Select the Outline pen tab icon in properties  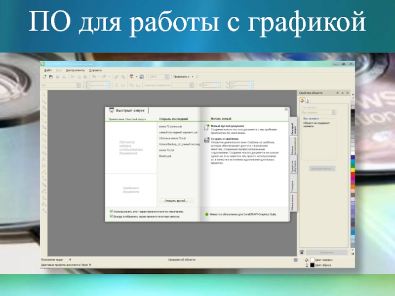click(x=308, y=101)
